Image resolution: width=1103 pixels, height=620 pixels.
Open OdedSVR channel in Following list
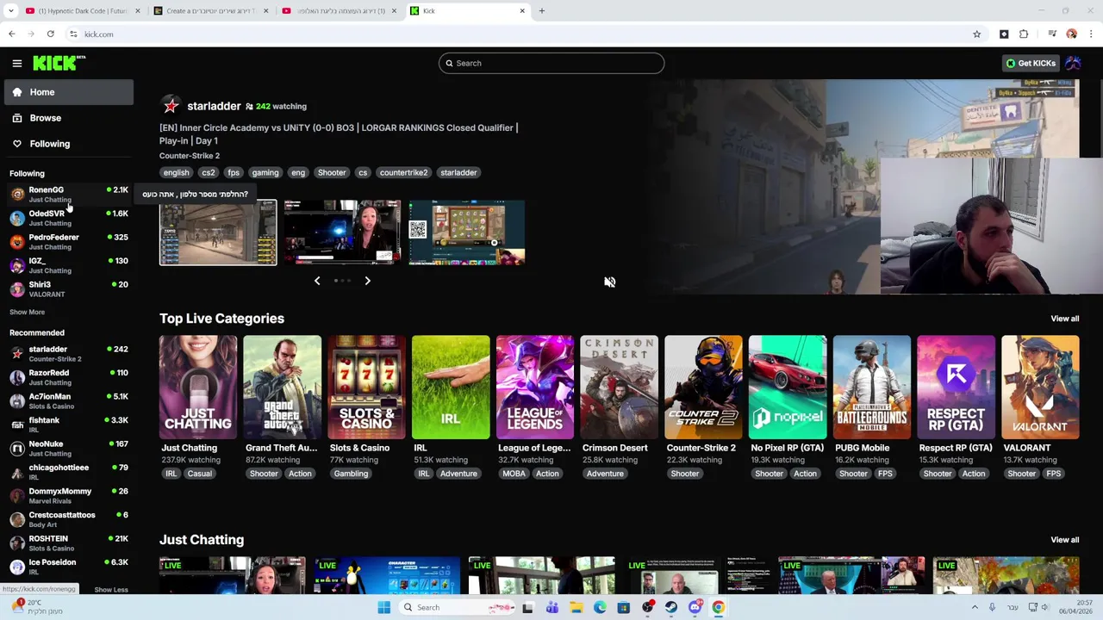[68, 218]
